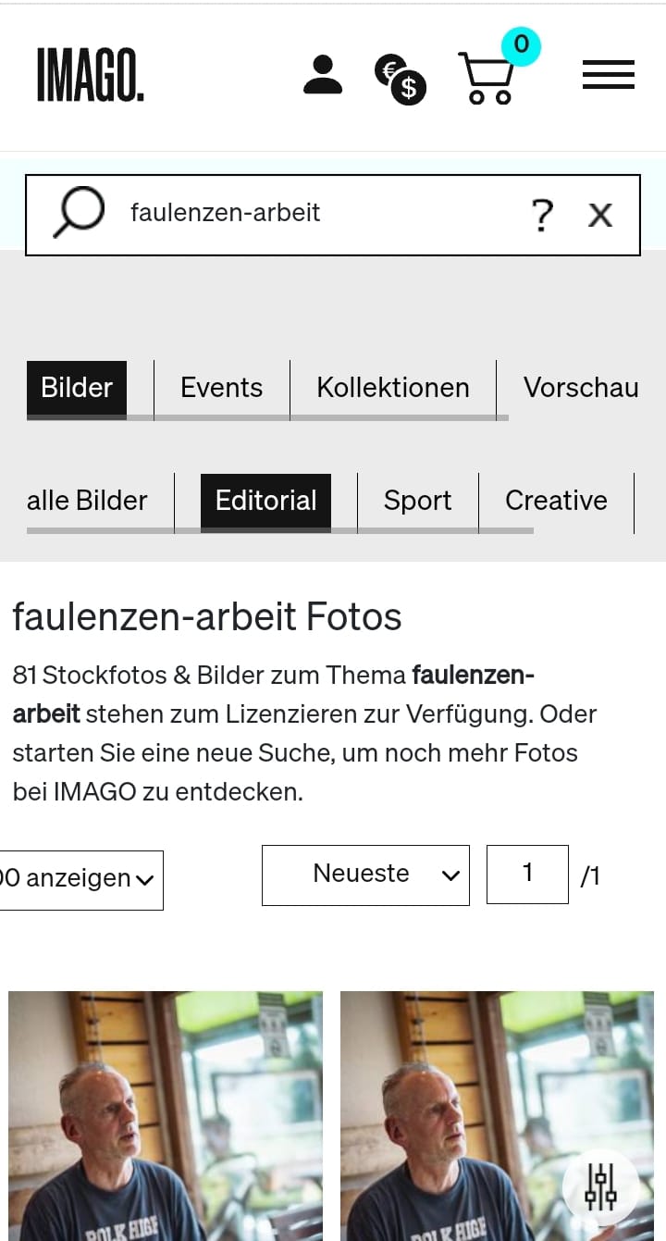Open the anzeigen results-per-page dropdown
The width and height of the screenshot is (666, 1241).
(x=81, y=878)
